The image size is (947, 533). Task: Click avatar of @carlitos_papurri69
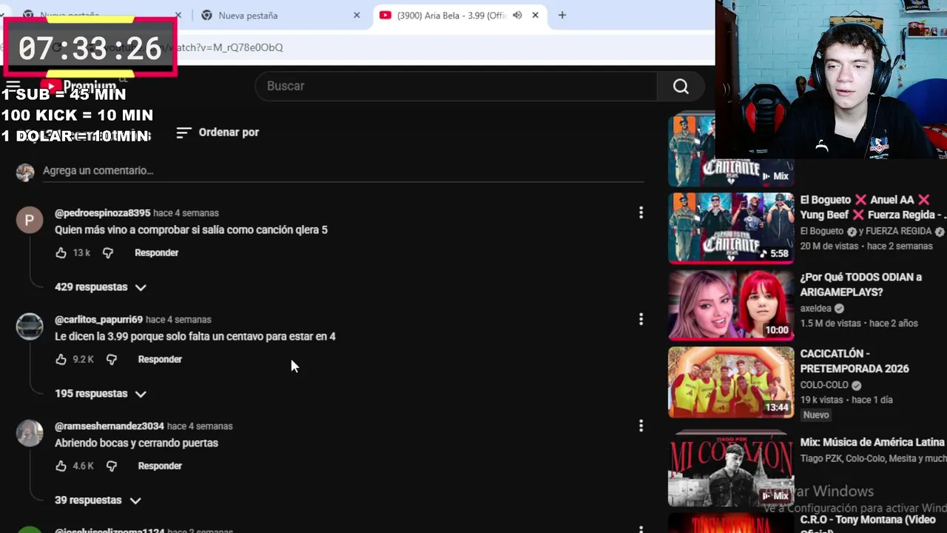pyautogui.click(x=30, y=326)
